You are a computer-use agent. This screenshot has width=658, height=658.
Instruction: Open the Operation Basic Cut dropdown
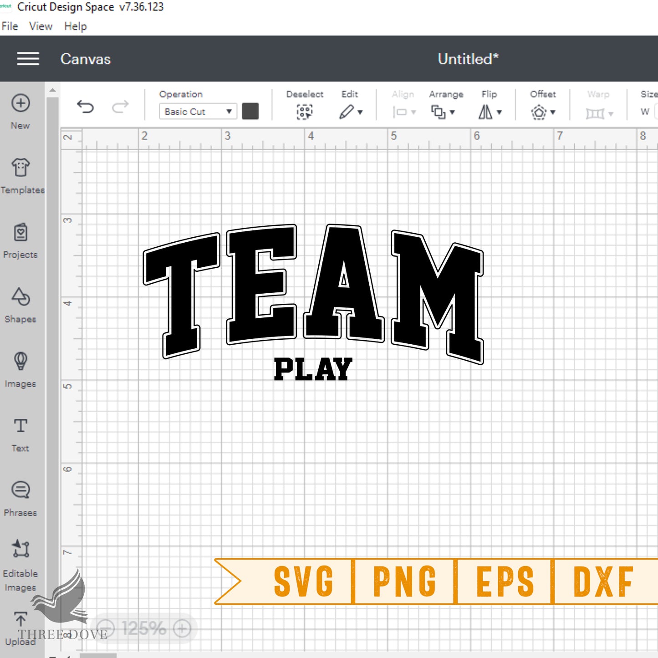pos(198,112)
